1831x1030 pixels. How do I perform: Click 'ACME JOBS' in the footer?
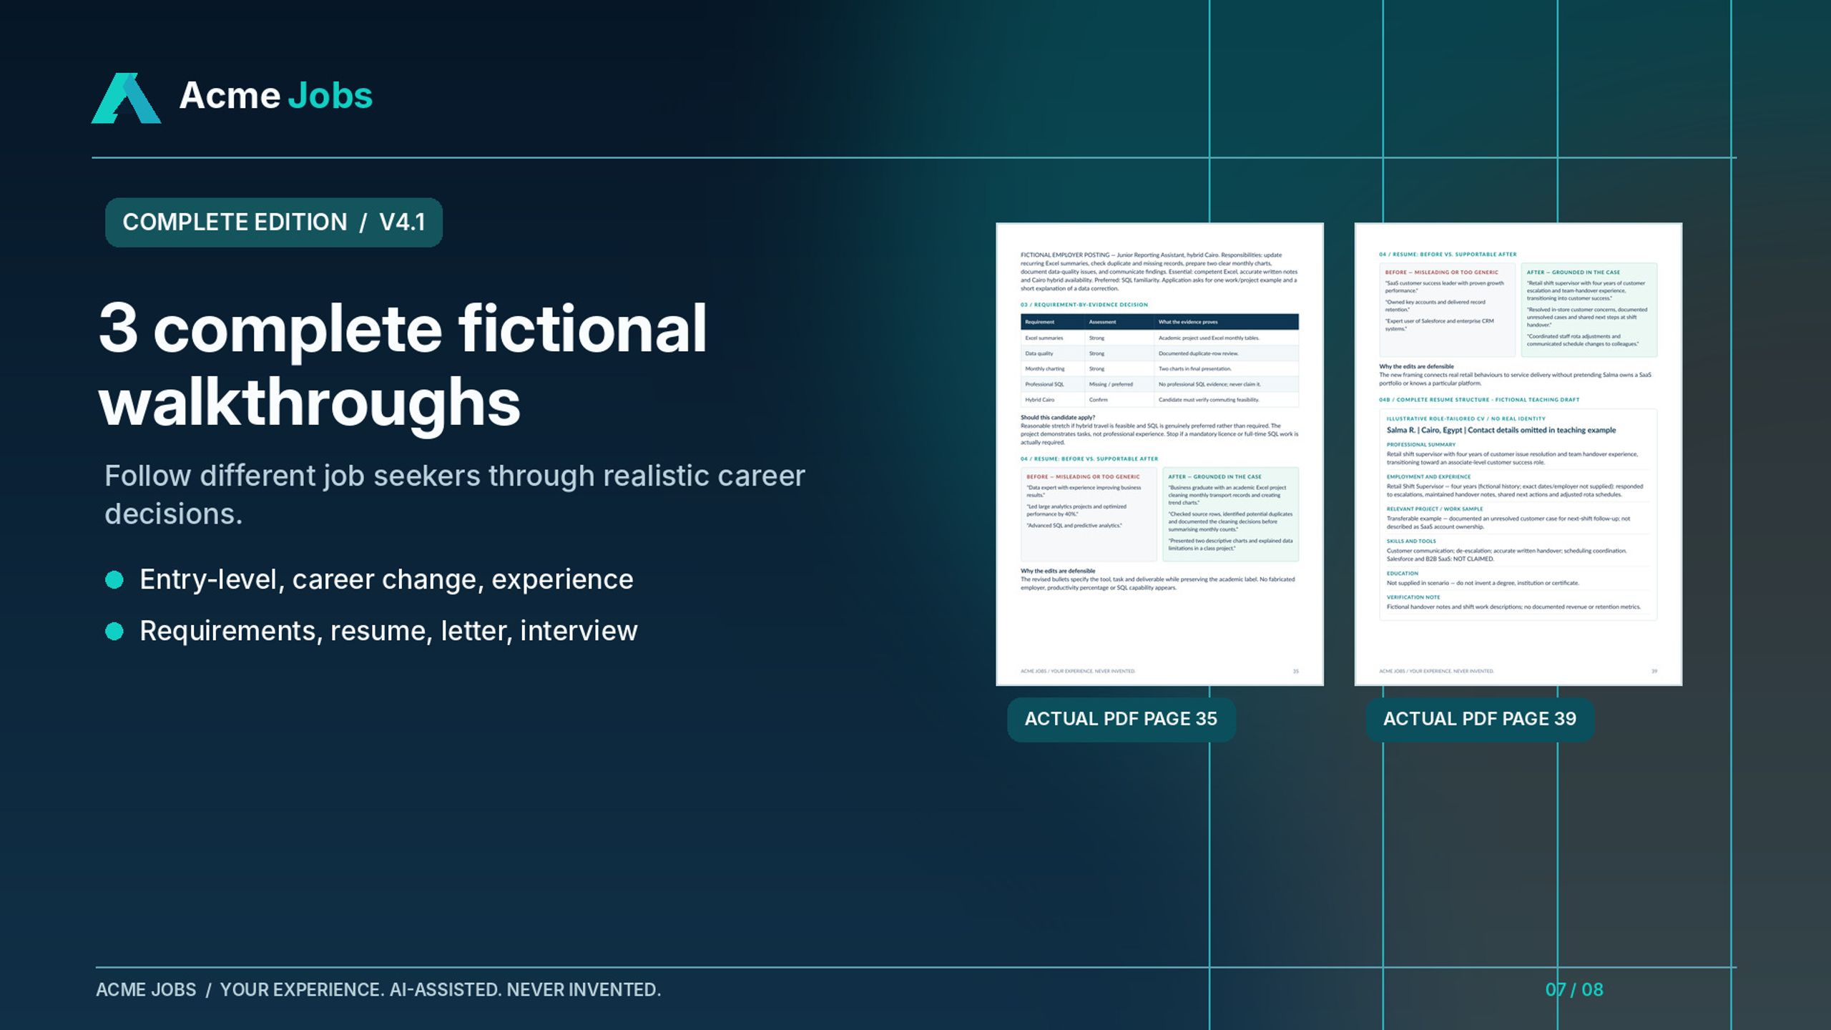tap(146, 990)
